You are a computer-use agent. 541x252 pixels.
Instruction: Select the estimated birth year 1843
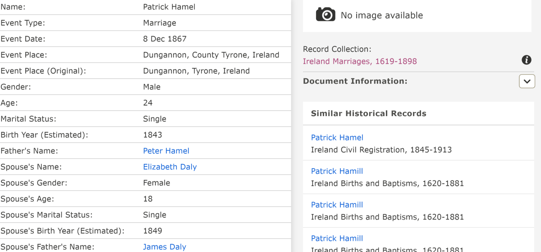pos(152,135)
